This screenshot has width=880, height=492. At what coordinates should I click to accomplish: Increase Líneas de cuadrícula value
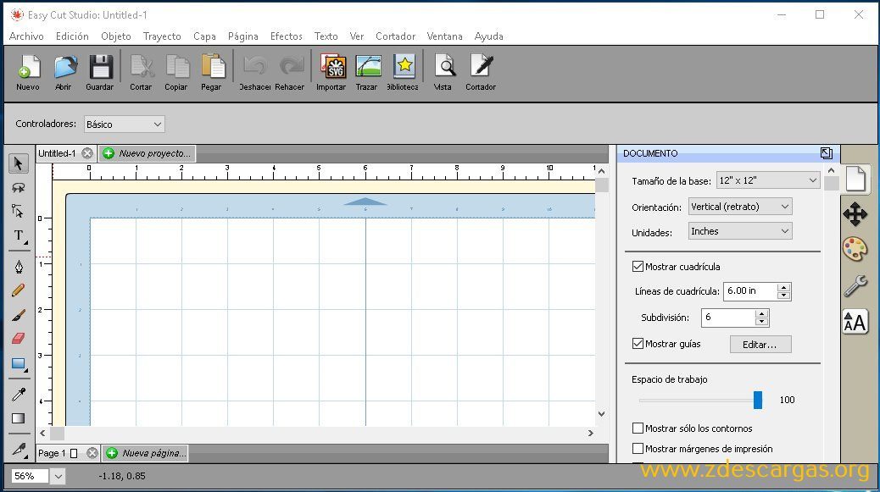coord(784,287)
